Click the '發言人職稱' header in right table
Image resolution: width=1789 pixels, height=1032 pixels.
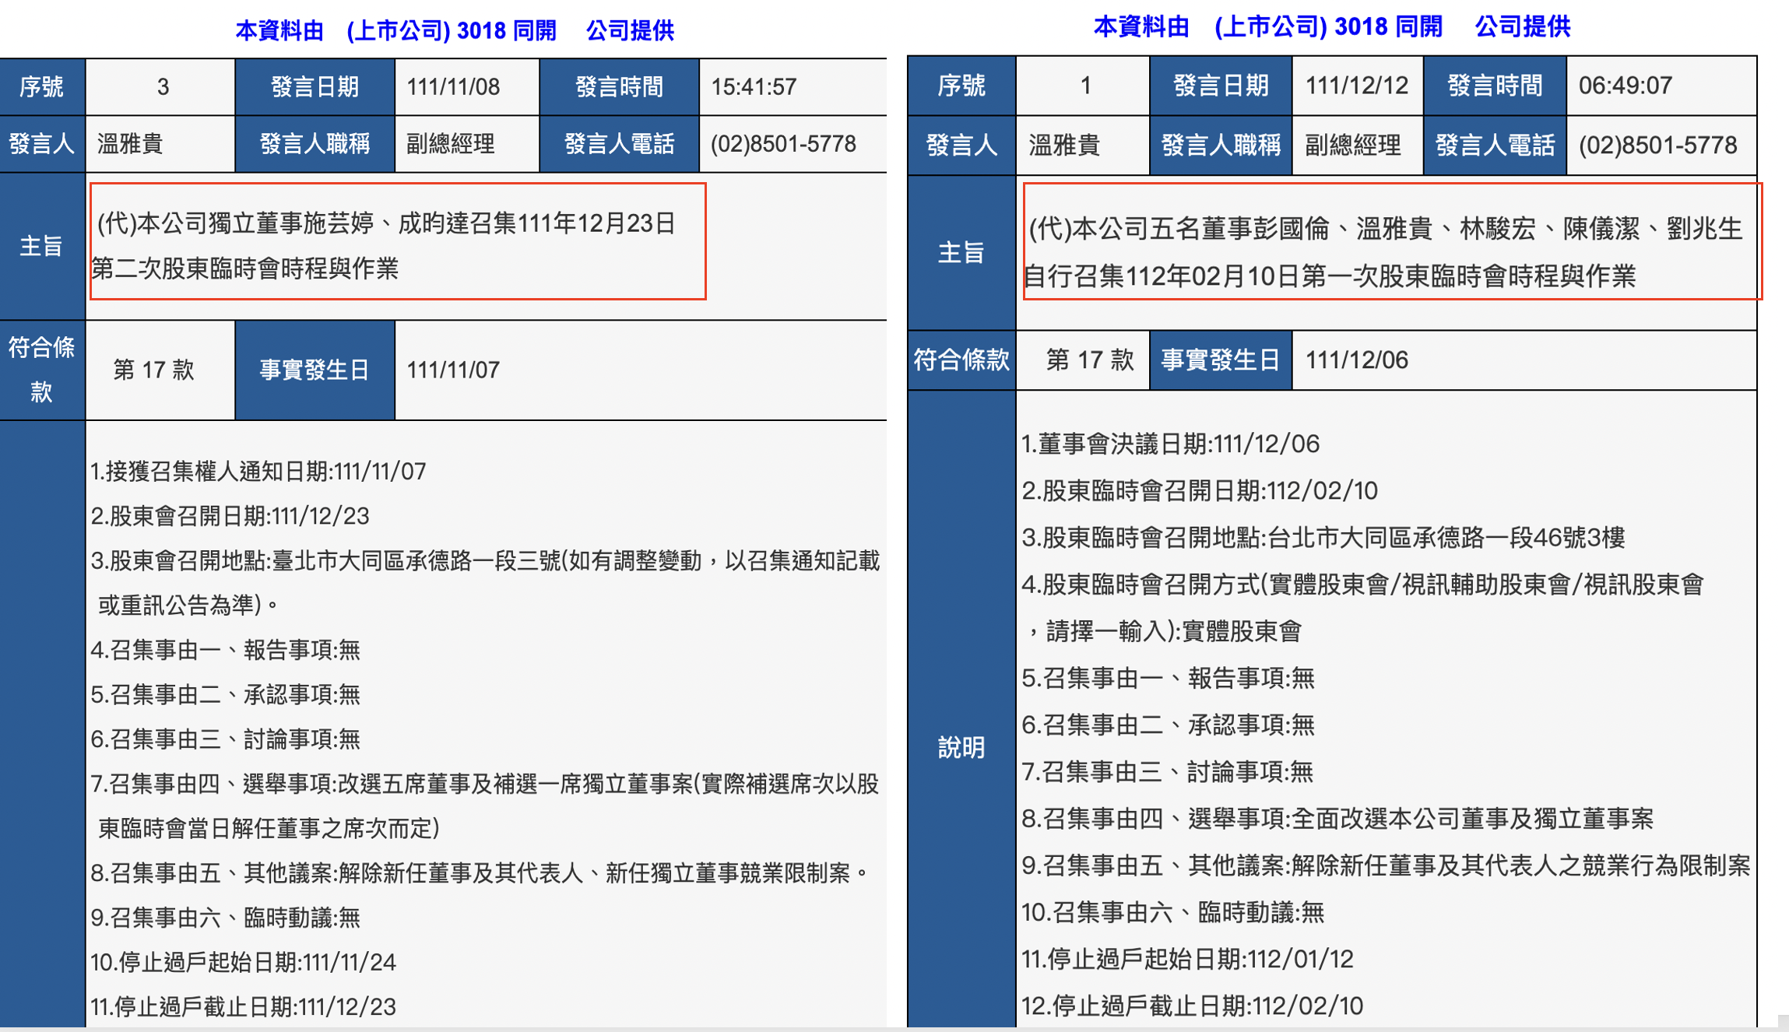1221,145
